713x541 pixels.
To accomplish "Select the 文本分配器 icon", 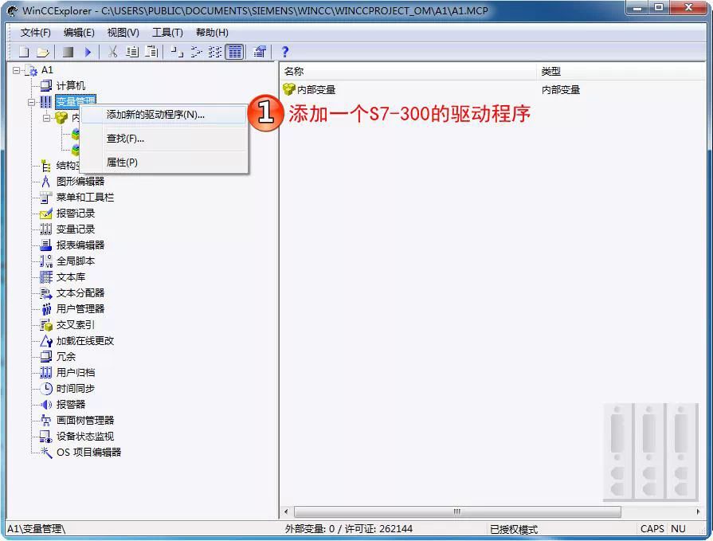I will (46, 292).
